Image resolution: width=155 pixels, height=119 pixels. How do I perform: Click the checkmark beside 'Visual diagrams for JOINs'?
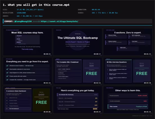tap(7, 73)
